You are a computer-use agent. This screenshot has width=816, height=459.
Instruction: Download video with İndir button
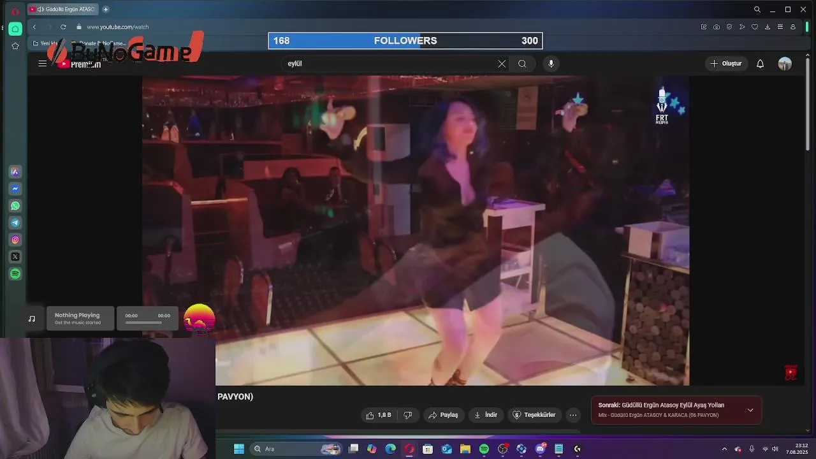pos(486,415)
